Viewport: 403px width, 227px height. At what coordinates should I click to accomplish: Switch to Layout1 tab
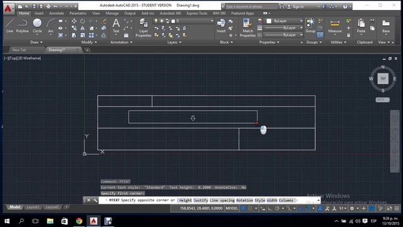[33, 207]
